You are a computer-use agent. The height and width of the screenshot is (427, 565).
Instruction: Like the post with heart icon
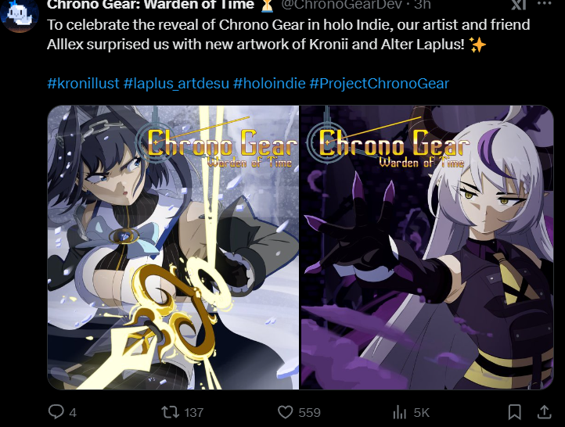285,412
